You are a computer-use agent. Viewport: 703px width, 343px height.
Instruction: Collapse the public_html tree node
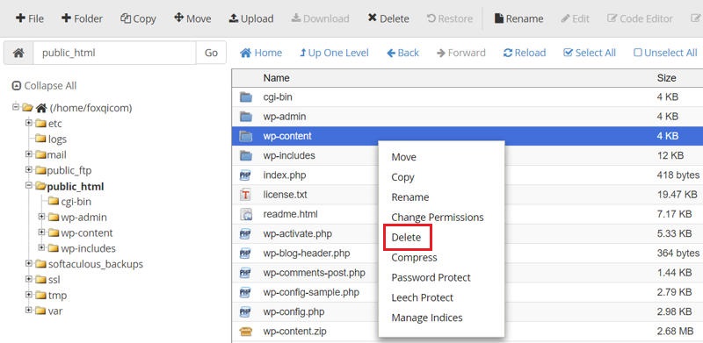29,185
